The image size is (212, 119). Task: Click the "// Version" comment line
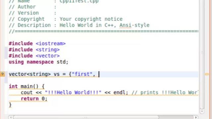32,13
